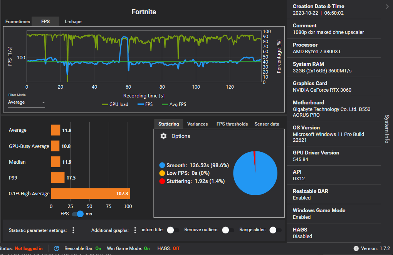Toggle FPS series in chart legend

[145, 104]
